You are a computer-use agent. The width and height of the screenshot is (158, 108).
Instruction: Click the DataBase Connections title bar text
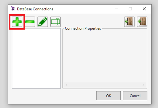[35, 9]
